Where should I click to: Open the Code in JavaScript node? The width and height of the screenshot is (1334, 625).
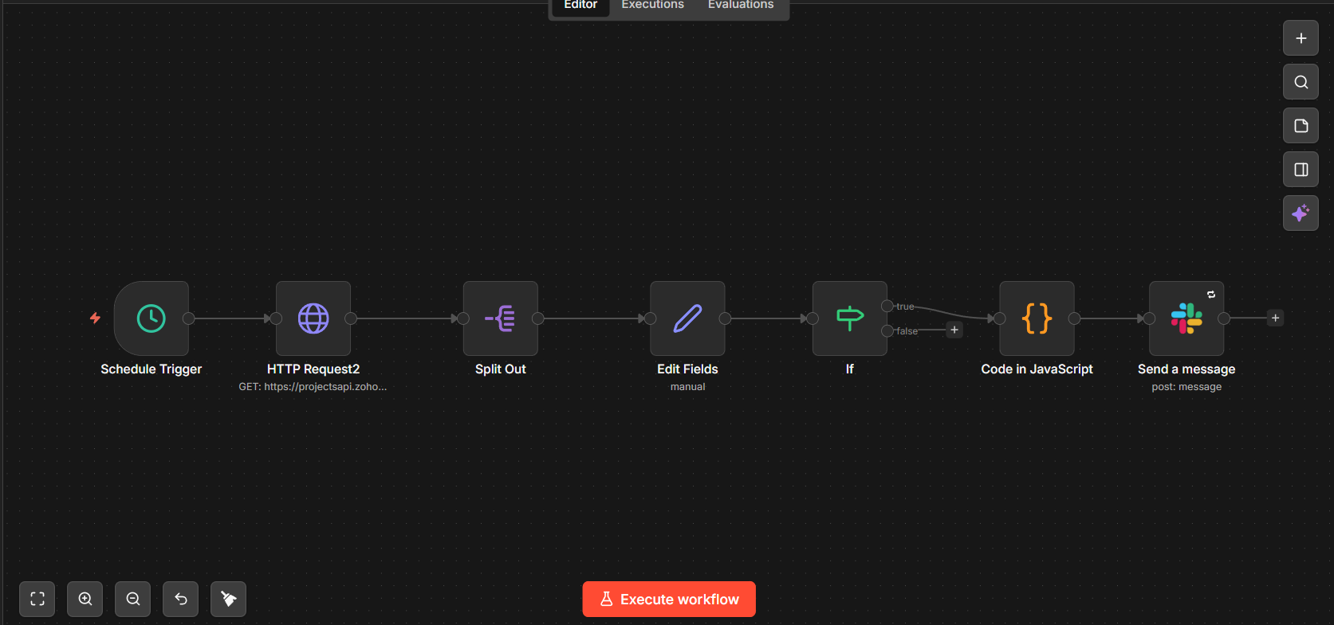pos(1037,318)
